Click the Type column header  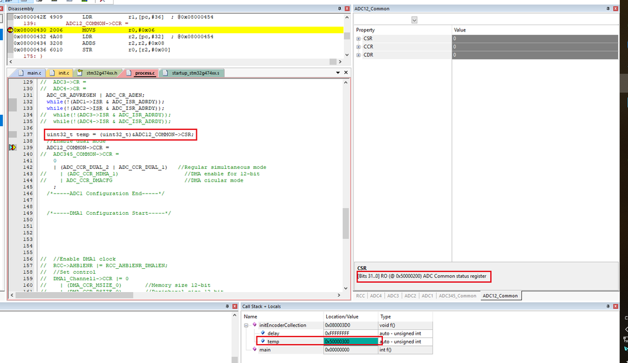[405, 317]
